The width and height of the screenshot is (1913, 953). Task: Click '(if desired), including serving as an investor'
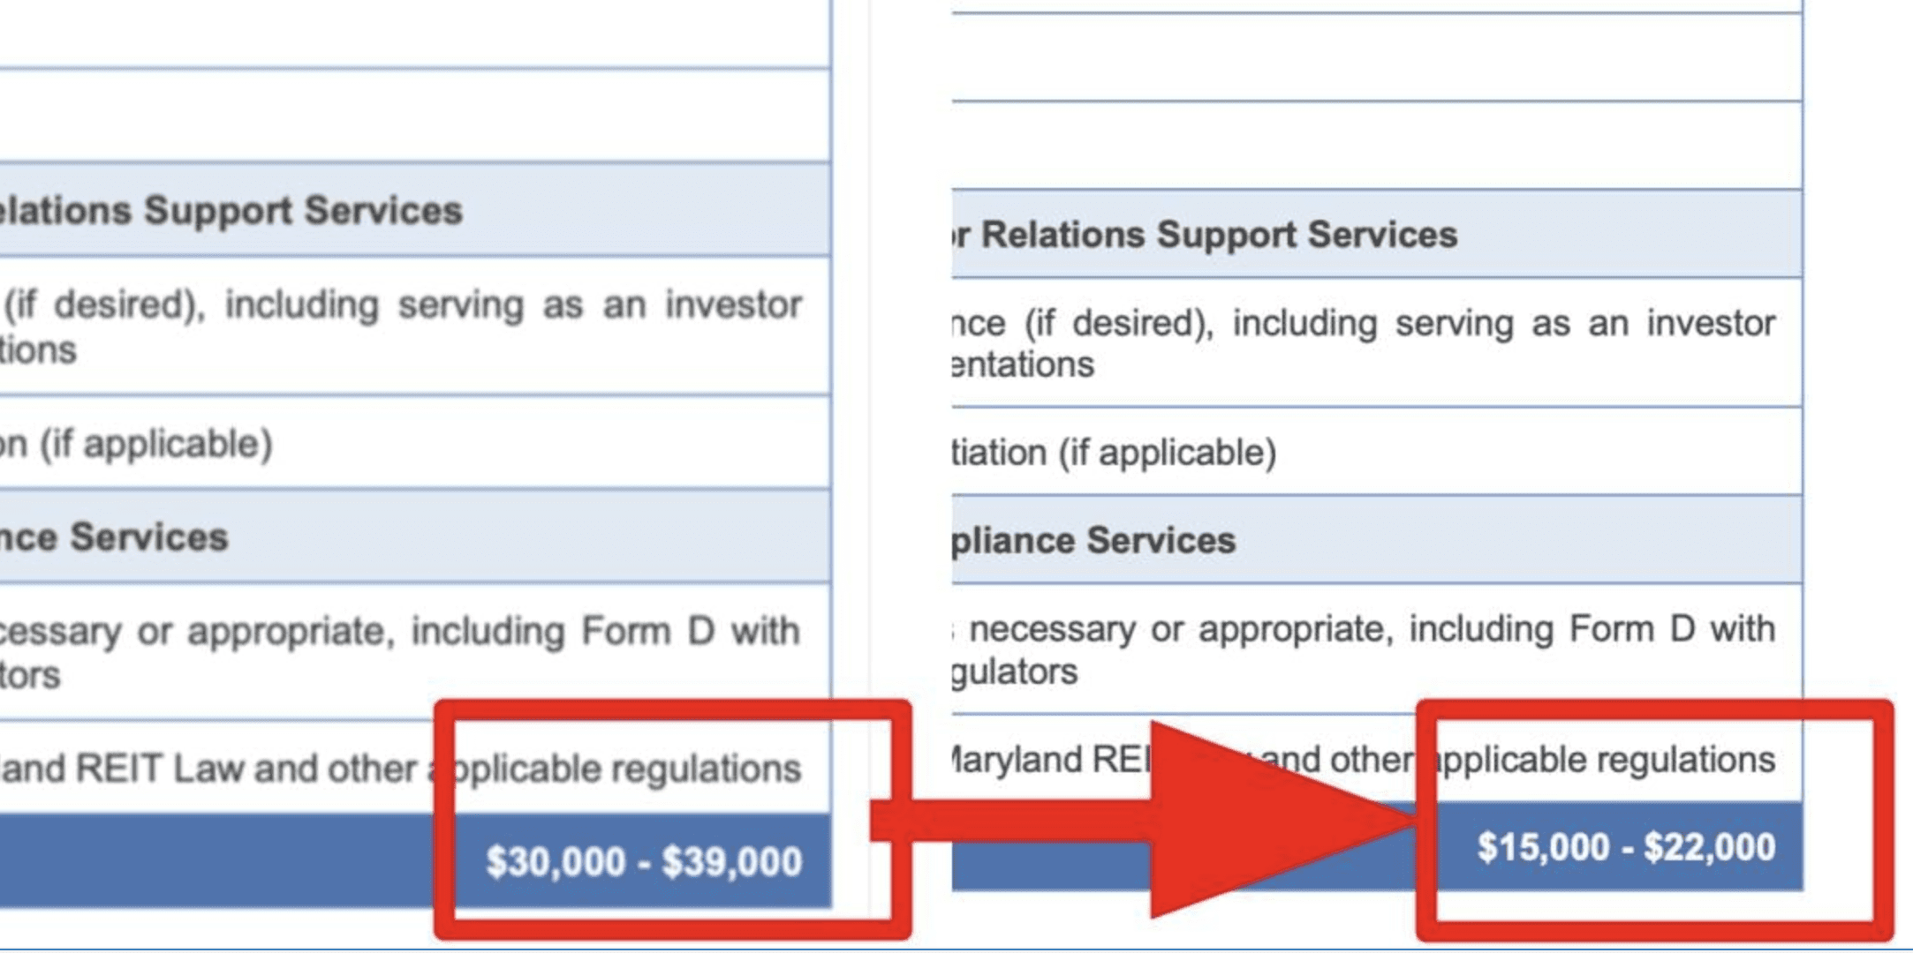403,305
